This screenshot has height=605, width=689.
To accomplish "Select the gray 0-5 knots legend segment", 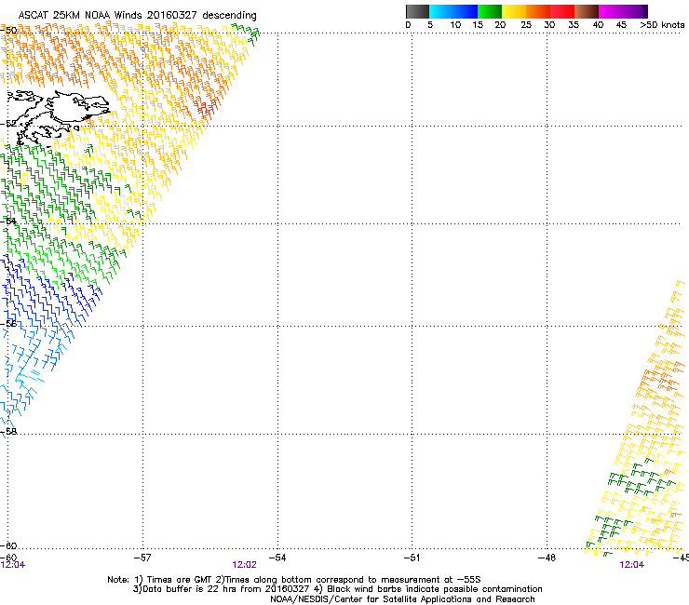I will [x=417, y=11].
